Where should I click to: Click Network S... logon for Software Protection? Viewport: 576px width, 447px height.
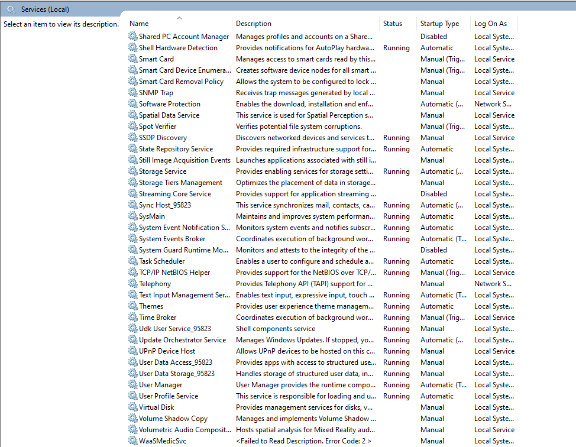tap(493, 104)
